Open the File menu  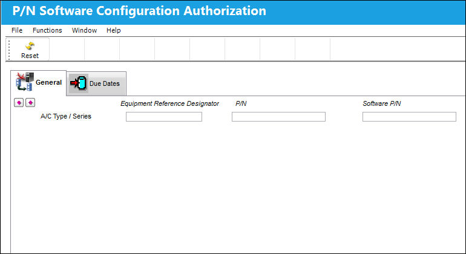coord(17,30)
